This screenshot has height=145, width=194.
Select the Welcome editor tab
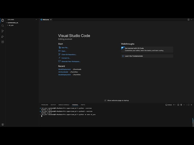click(x=46, y=20)
